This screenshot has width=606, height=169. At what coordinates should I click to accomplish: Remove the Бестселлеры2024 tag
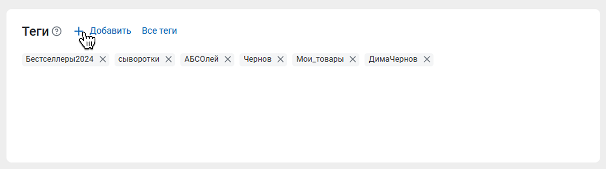coord(103,59)
